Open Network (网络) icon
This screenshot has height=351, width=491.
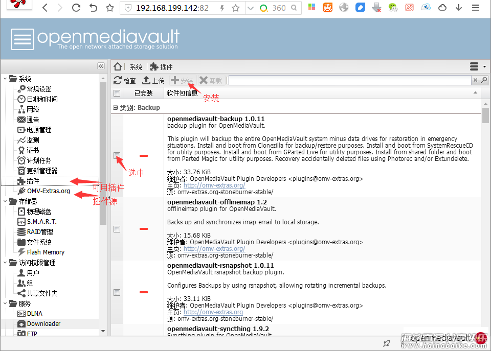pos(21,109)
